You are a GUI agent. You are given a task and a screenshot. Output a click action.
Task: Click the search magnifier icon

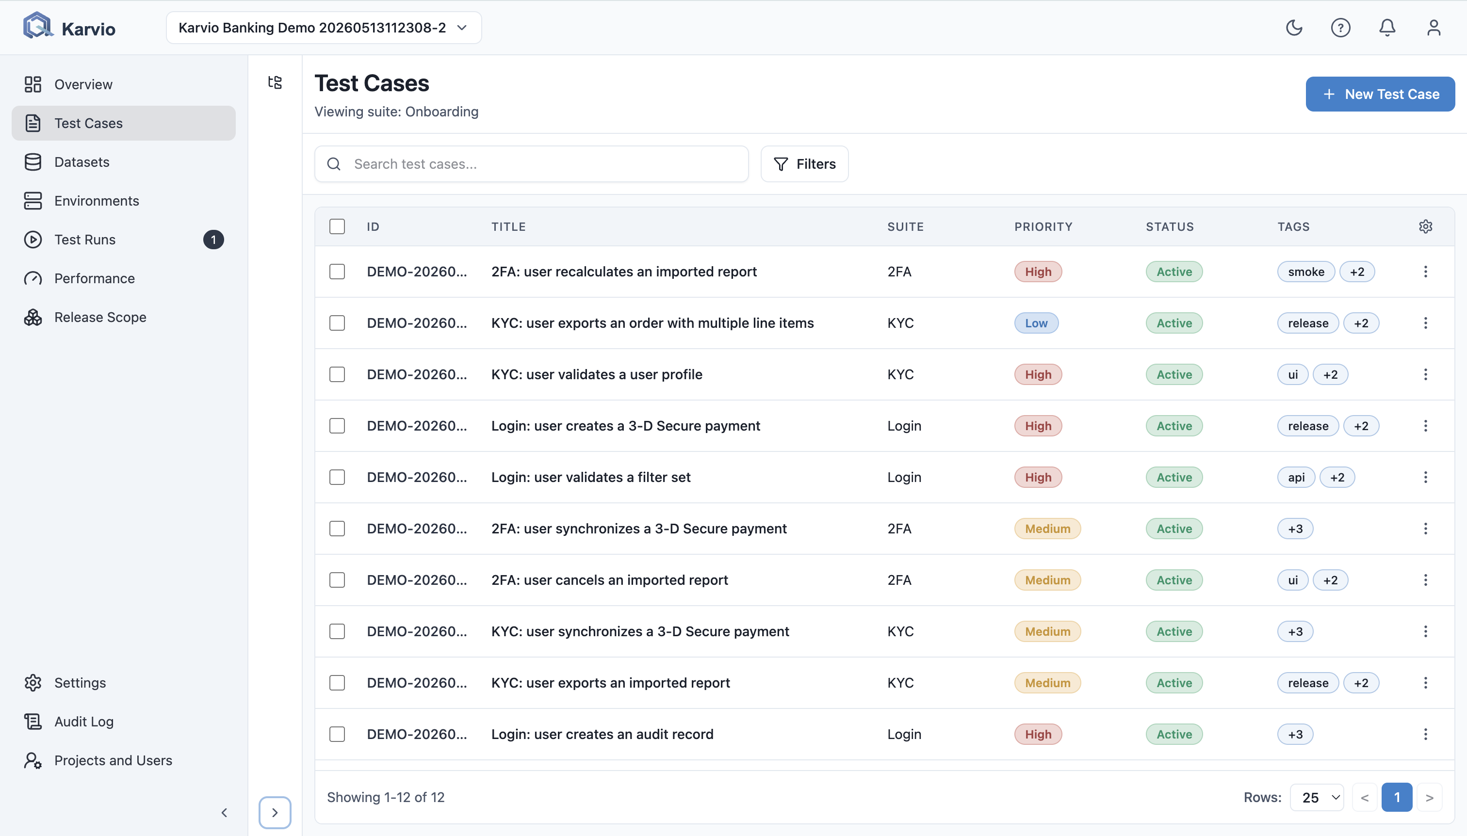pos(334,164)
